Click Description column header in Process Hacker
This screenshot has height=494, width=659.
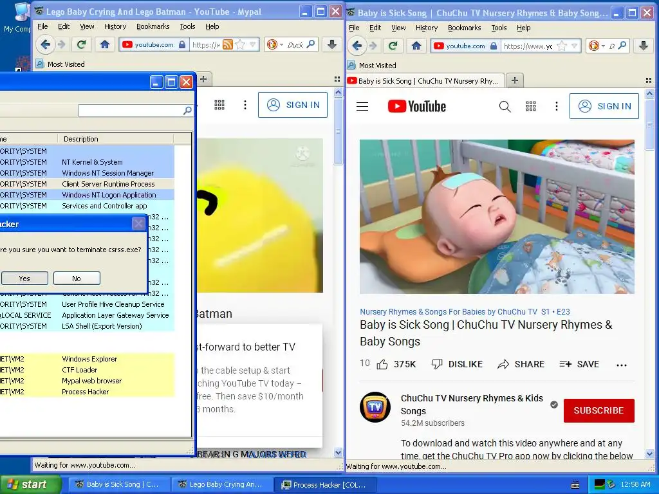click(x=116, y=139)
